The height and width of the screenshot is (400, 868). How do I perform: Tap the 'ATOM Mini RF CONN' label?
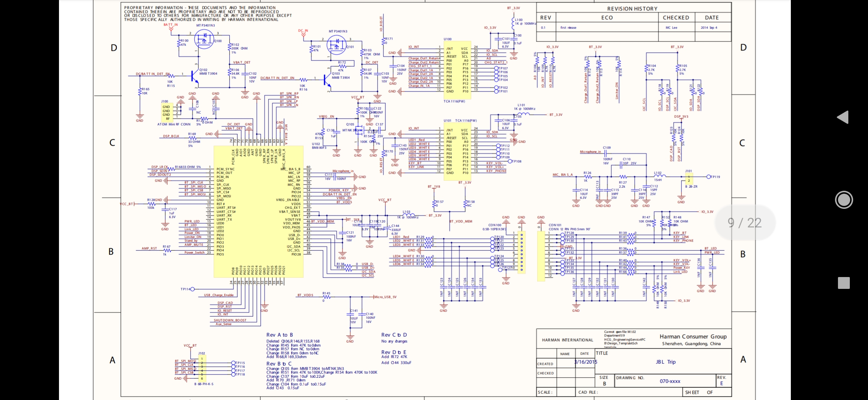point(174,124)
